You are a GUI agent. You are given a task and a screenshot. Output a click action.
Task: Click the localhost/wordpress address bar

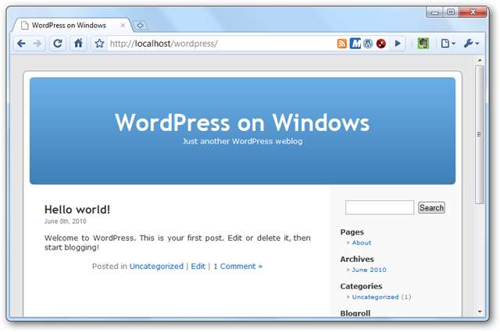coord(220,44)
